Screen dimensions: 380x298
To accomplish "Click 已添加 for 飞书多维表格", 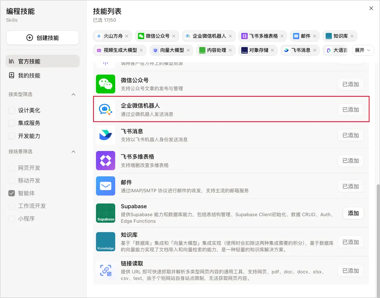I will click(350, 161).
